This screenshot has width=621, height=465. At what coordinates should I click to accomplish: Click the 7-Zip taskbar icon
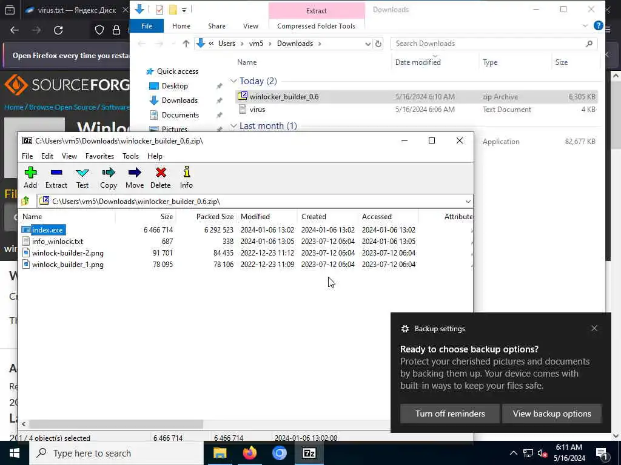click(x=309, y=453)
